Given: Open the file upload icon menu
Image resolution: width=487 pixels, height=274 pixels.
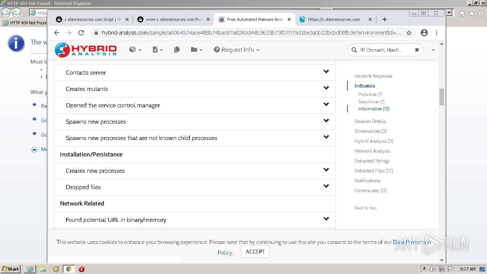Looking at the screenshot, I should pyautogui.click(x=158, y=50).
